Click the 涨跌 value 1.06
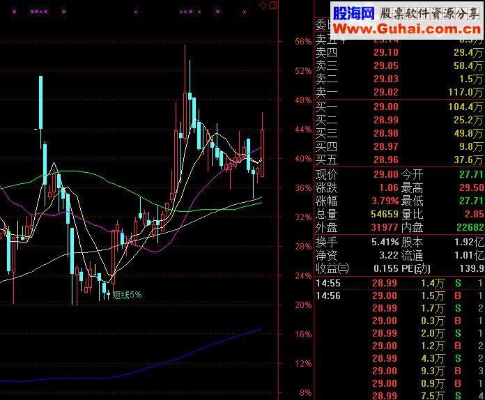485x400 pixels. pos(389,187)
